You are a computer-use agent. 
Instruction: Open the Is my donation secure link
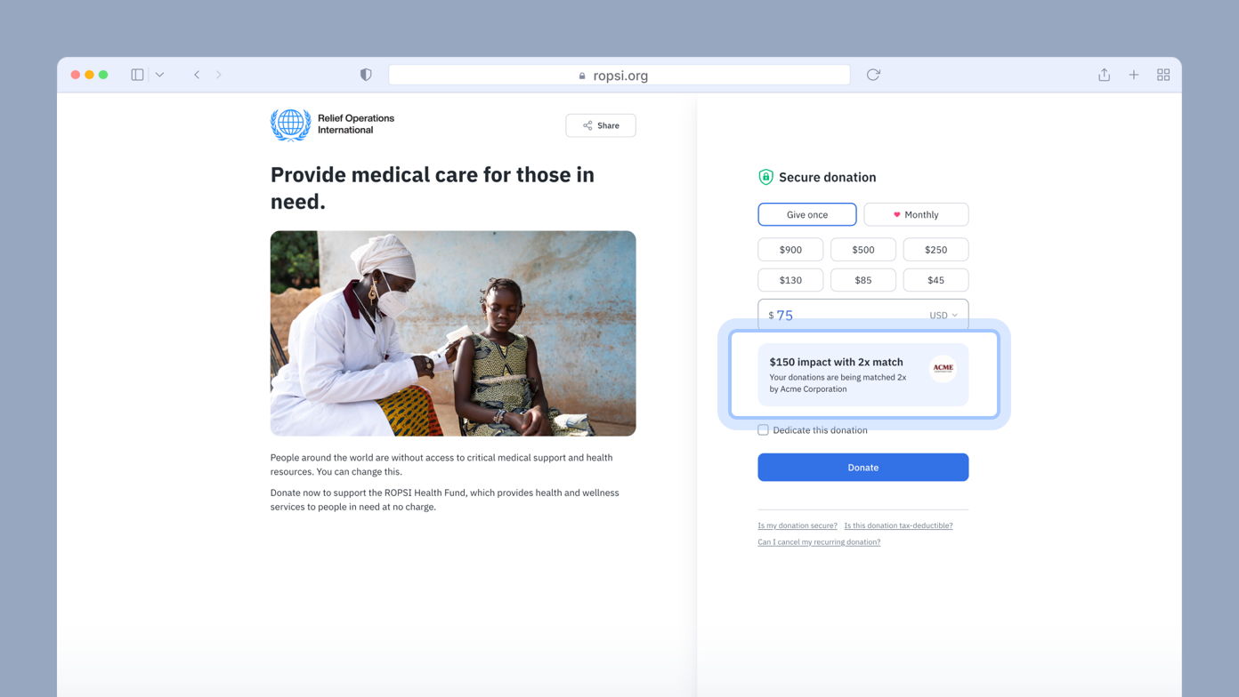(797, 525)
